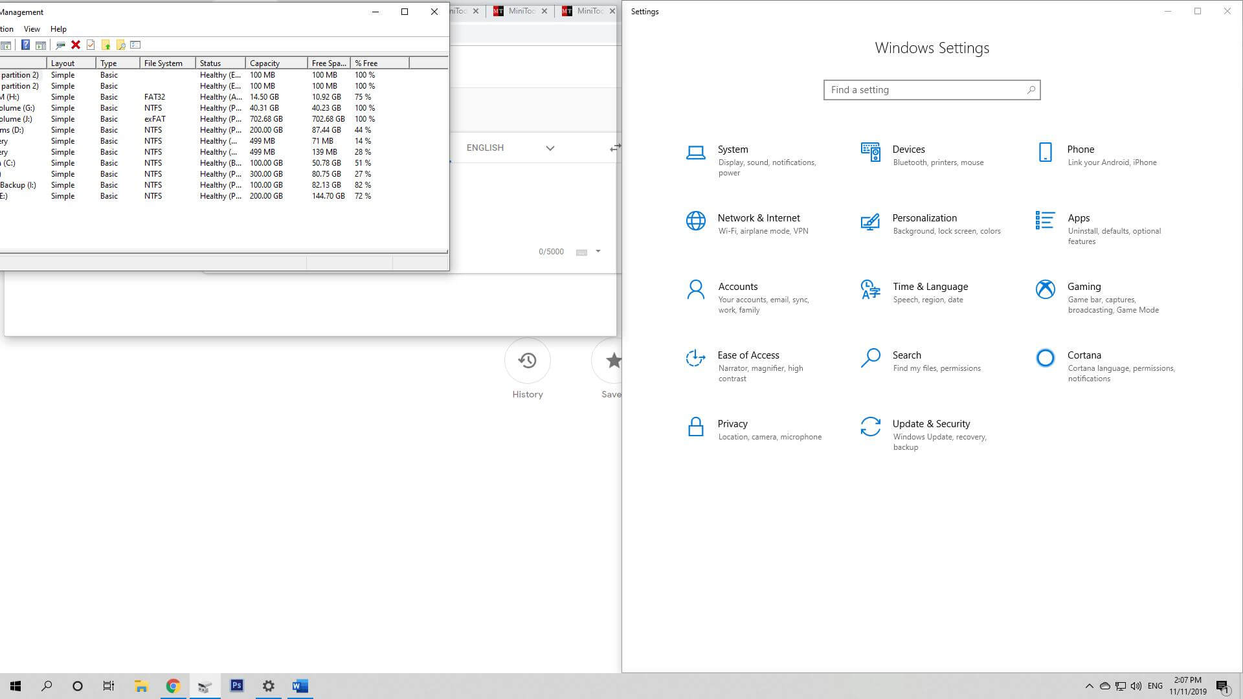Open the View menu in Disk Management
The width and height of the screenshot is (1243, 699).
(32, 29)
